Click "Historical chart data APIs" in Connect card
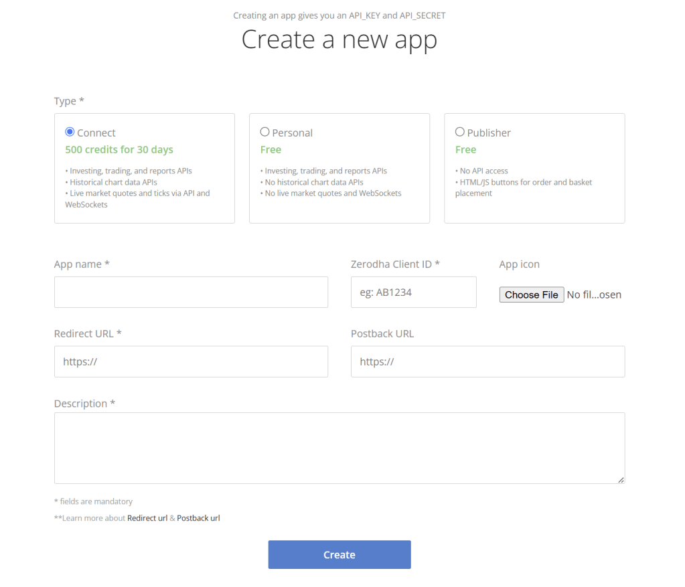The image size is (685, 587). coord(113,182)
